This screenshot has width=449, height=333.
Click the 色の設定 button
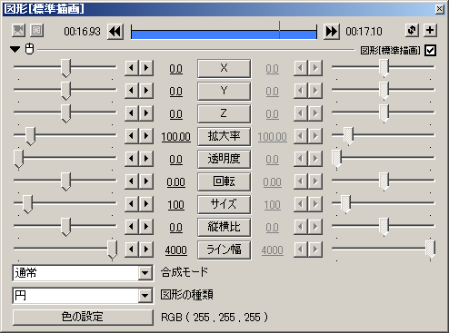pyautogui.click(x=83, y=318)
